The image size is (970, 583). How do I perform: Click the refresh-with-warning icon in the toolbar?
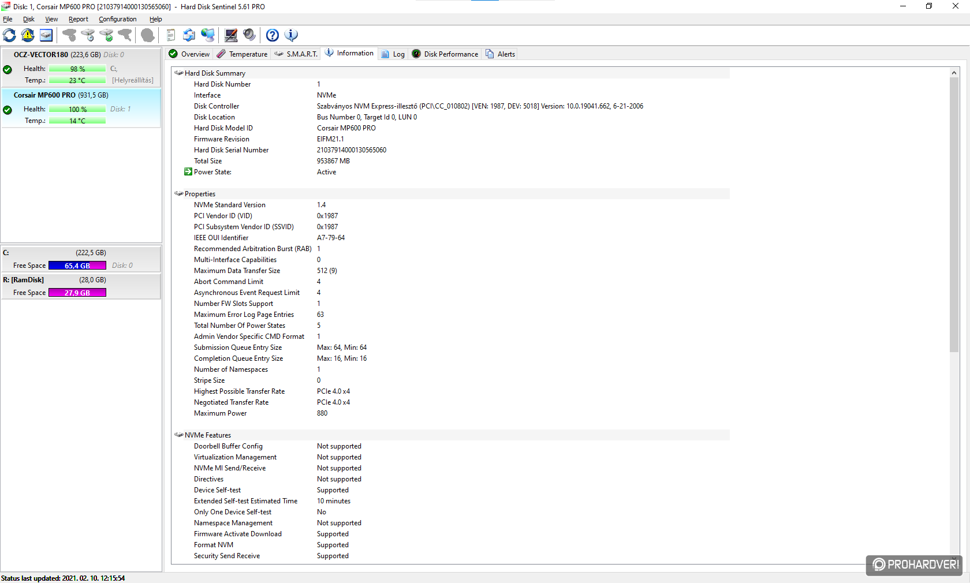click(x=28, y=35)
